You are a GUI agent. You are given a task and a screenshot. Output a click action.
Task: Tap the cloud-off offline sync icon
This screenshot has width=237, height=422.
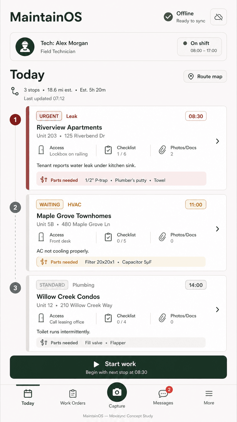[x=218, y=17]
